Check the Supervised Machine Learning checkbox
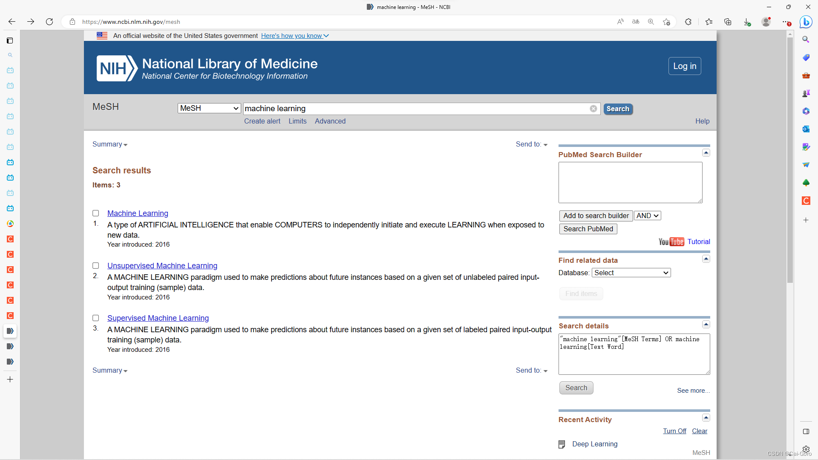818x460 pixels. coord(96,318)
